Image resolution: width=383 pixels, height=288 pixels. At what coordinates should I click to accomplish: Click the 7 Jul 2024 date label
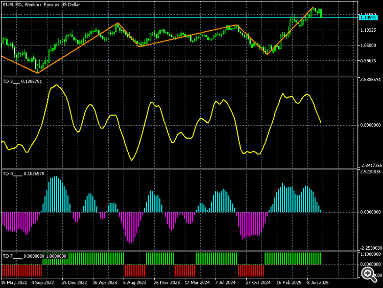tap(225, 282)
